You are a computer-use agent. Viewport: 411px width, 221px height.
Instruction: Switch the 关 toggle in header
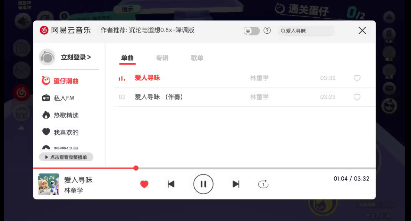click(x=251, y=31)
